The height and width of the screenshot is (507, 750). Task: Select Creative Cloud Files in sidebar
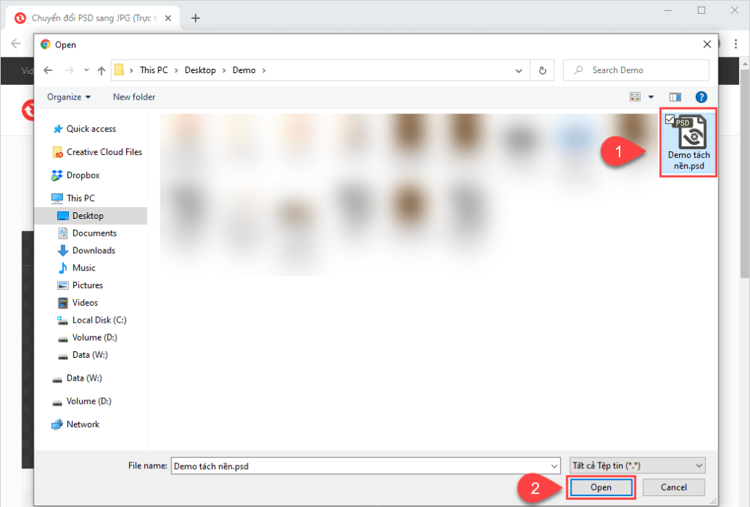pos(103,152)
